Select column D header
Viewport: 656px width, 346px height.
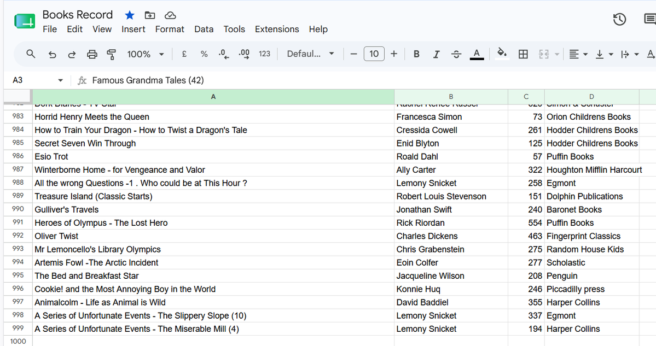[591, 97]
